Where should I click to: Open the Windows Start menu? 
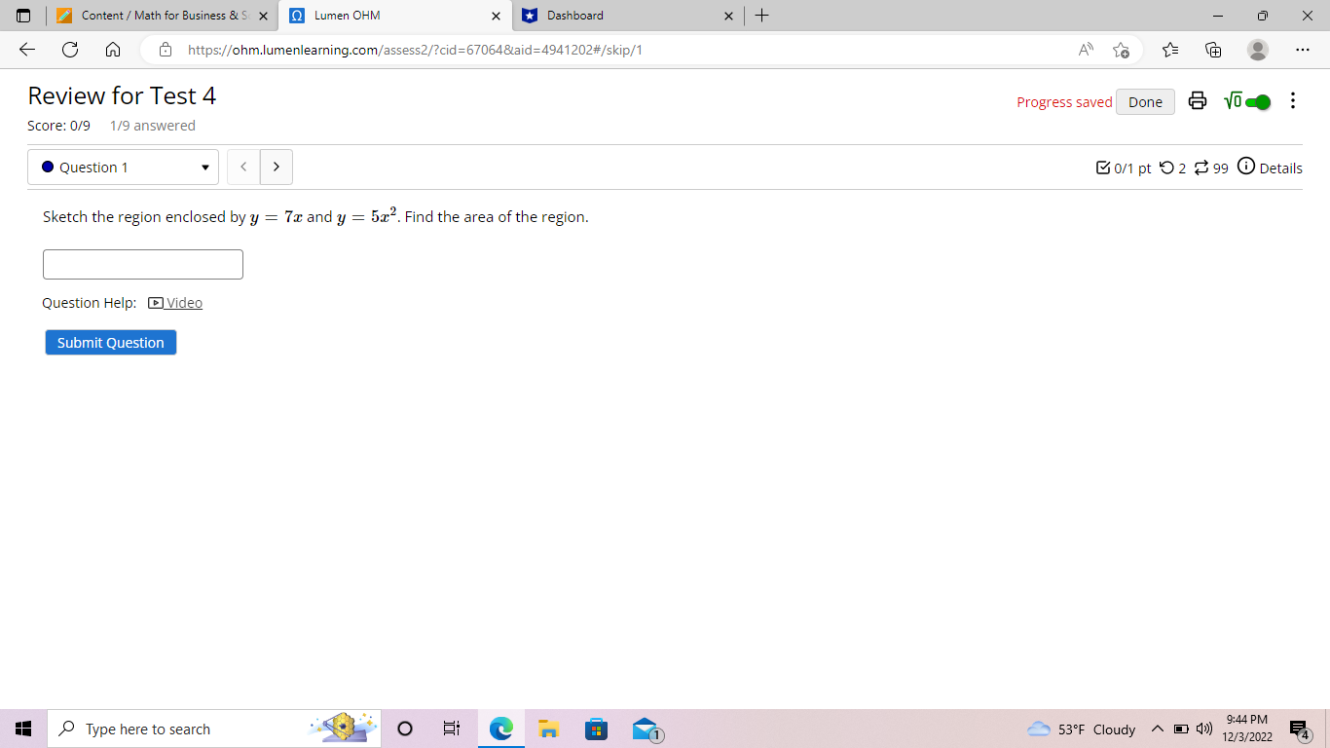pos(23,729)
